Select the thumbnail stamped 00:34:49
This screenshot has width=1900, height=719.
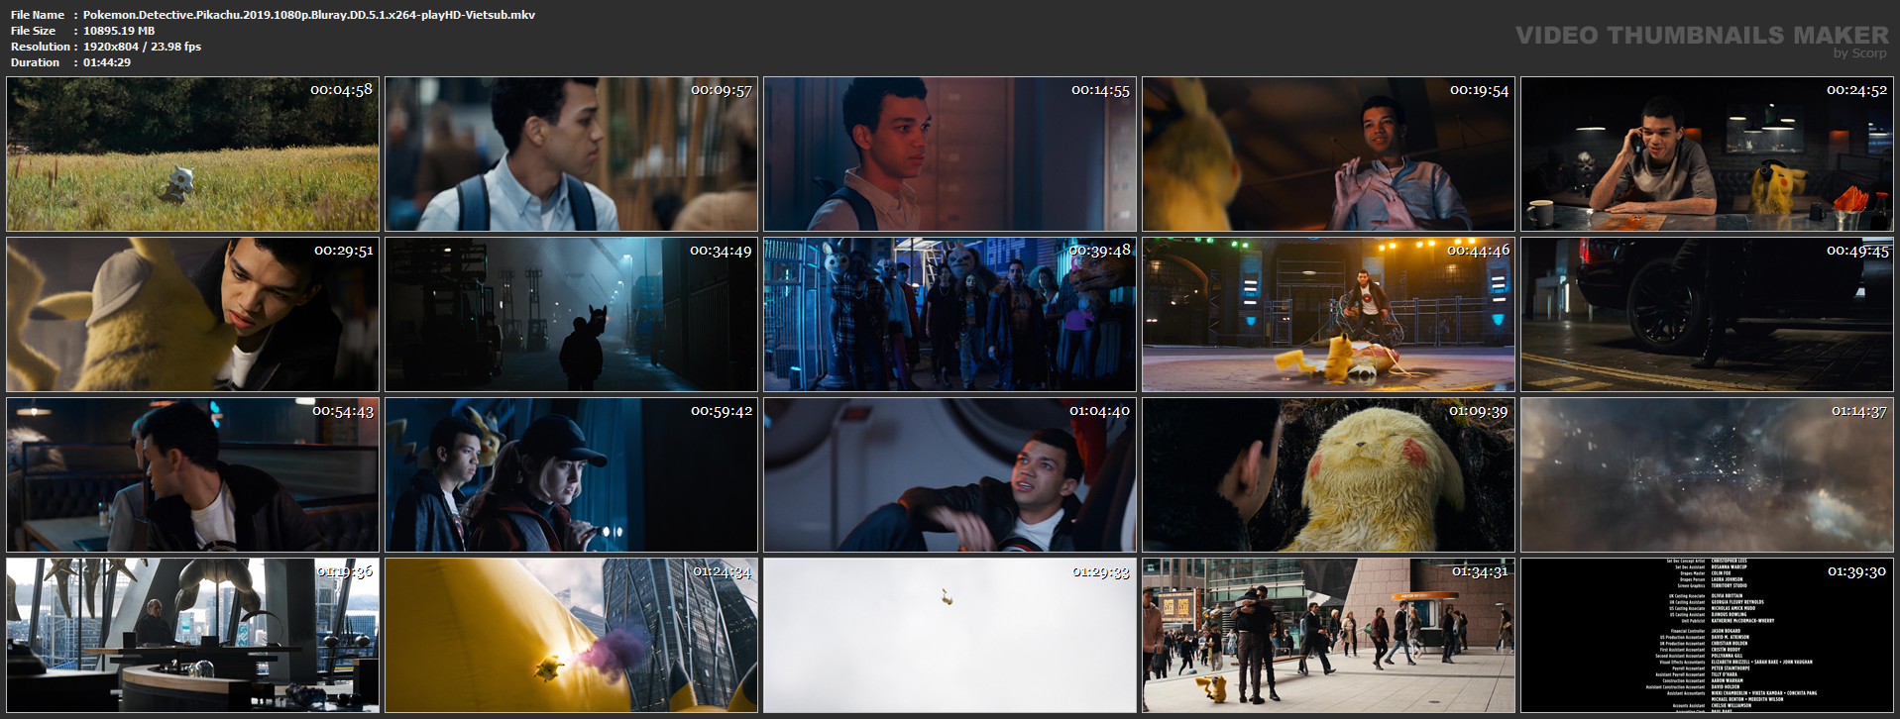[572, 315]
